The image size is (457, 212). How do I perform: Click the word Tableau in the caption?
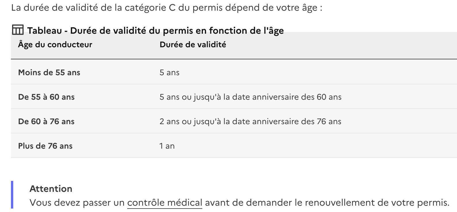[45, 31]
